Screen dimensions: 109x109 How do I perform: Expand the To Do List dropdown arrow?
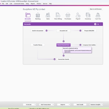(35, 104)
